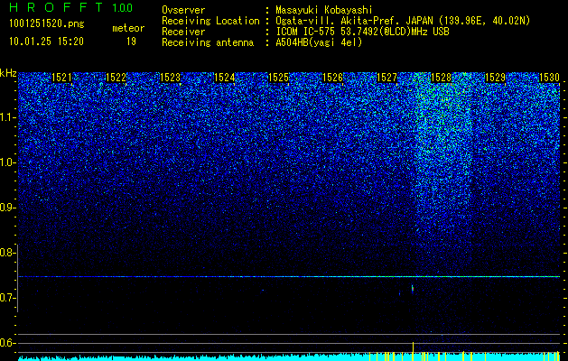Click the 1525 time marker
The image size is (568, 361).
278,78
